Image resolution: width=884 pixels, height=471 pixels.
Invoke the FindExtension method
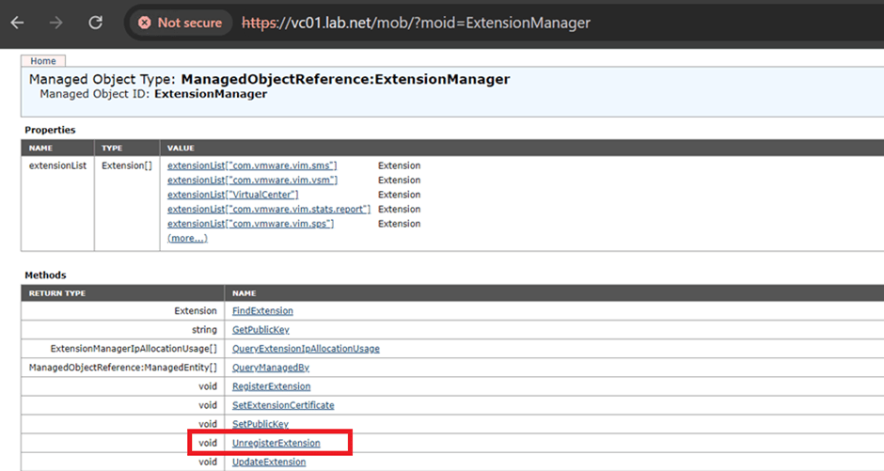click(x=262, y=311)
